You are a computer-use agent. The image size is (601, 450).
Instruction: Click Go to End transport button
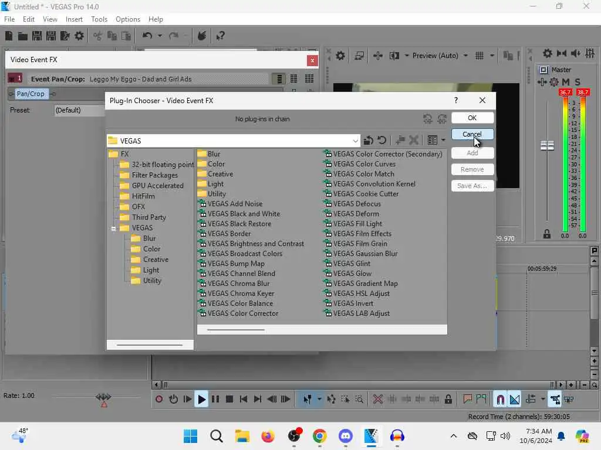tap(258, 400)
